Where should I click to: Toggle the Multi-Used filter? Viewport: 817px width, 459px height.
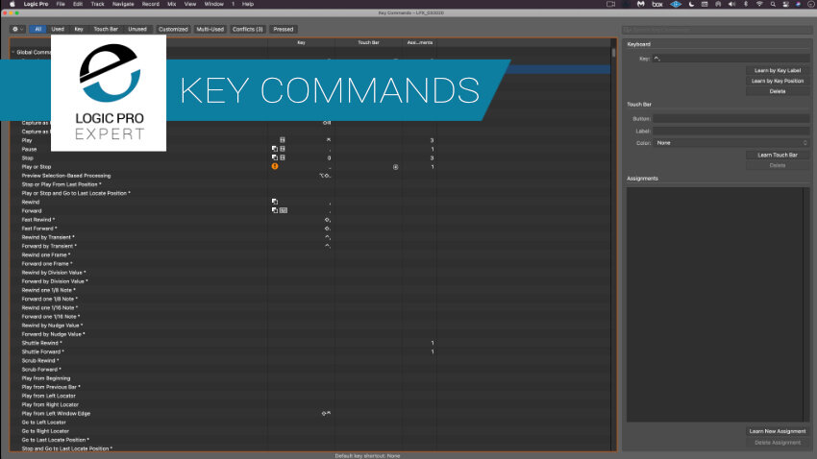coord(210,29)
